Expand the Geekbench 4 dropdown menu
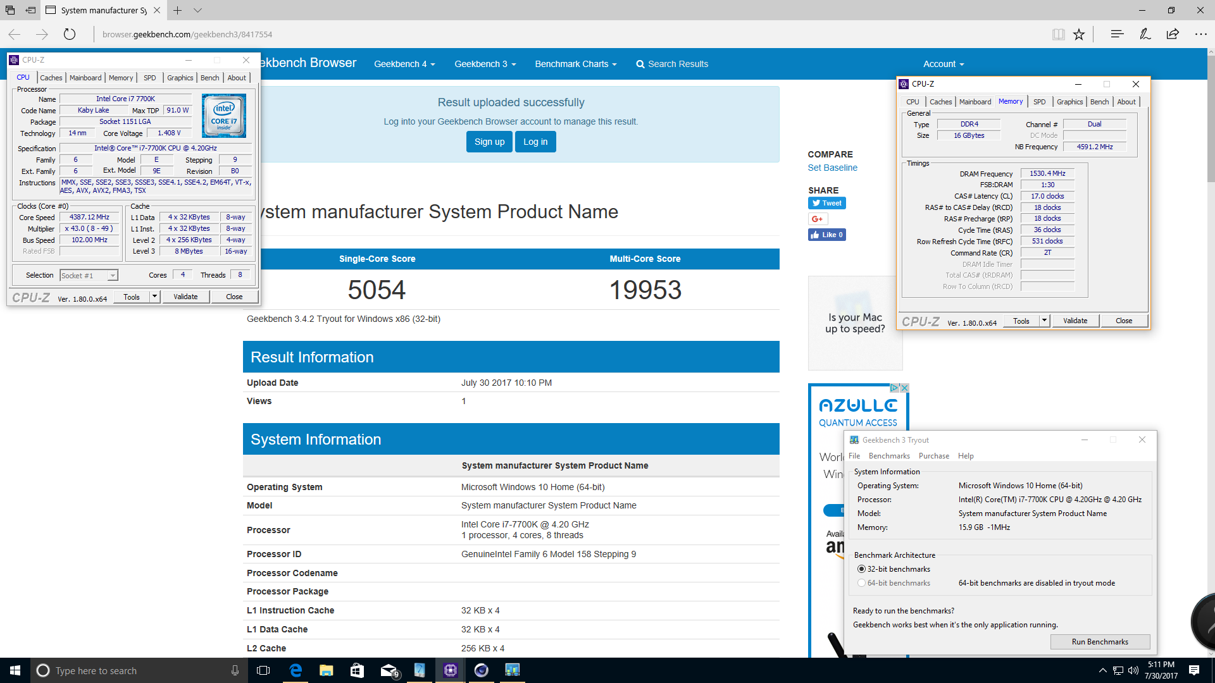 click(x=404, y=64)
